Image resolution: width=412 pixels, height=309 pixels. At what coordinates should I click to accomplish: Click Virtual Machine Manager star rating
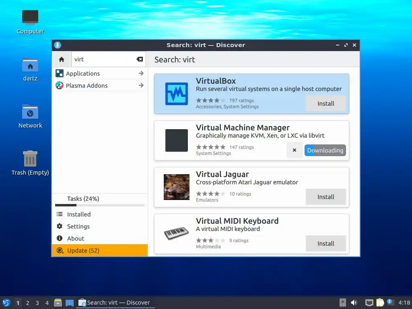coord(211,147)
